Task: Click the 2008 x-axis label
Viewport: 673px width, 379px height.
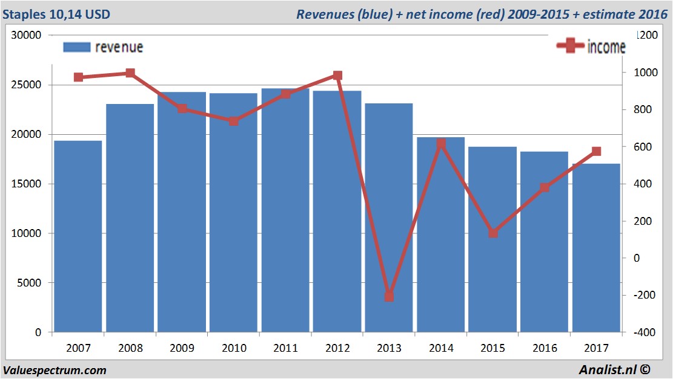Action: coord(130,348)
